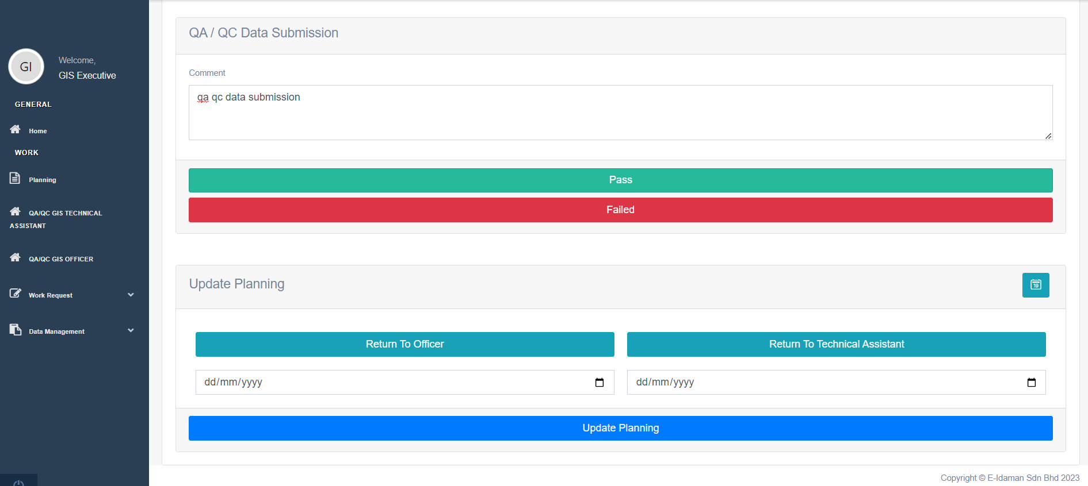1088x486 pixels.
Task: Open date picker for Return To Technical Assistant
Action: tap(1031, 383)
